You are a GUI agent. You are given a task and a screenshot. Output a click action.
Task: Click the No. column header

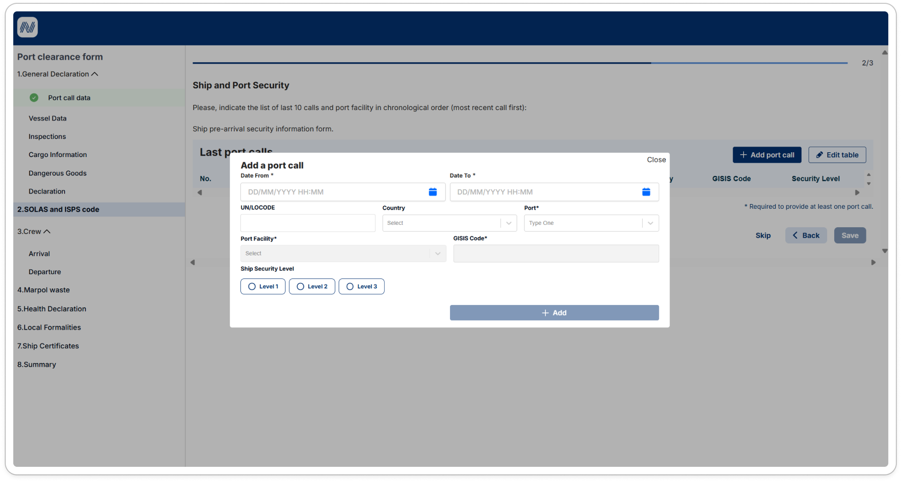tap(205, 179)
